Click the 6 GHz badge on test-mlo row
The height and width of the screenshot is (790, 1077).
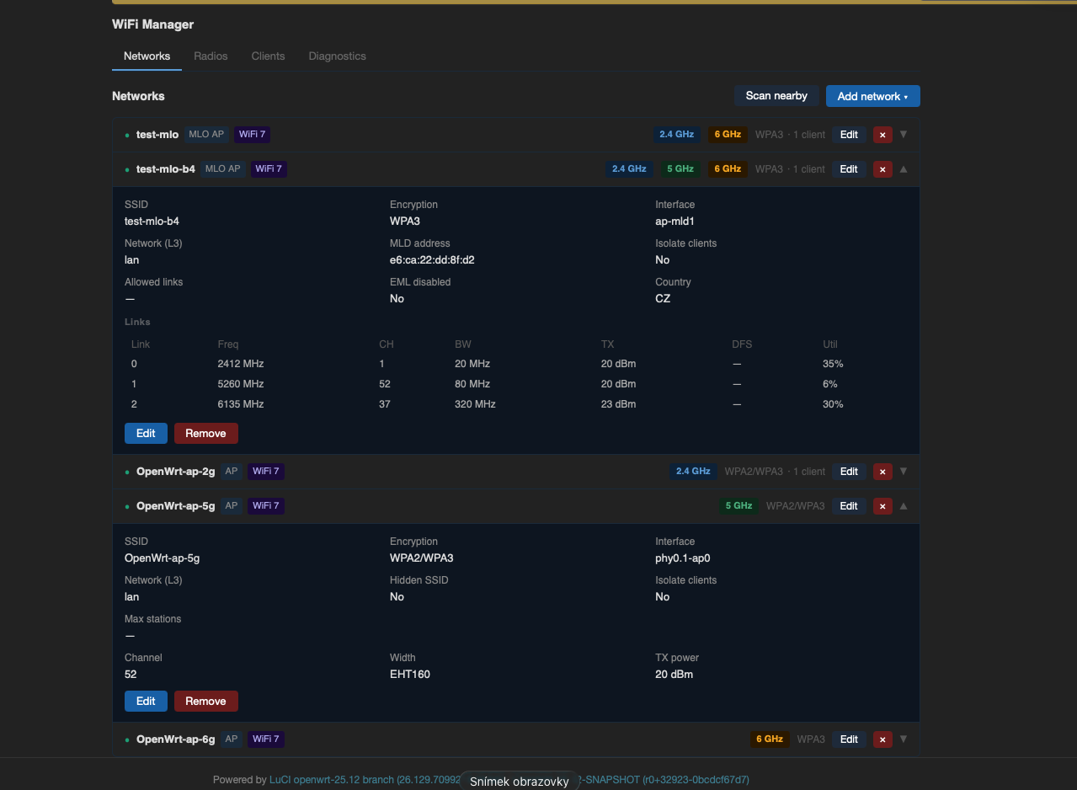click(x=728, y=135)
